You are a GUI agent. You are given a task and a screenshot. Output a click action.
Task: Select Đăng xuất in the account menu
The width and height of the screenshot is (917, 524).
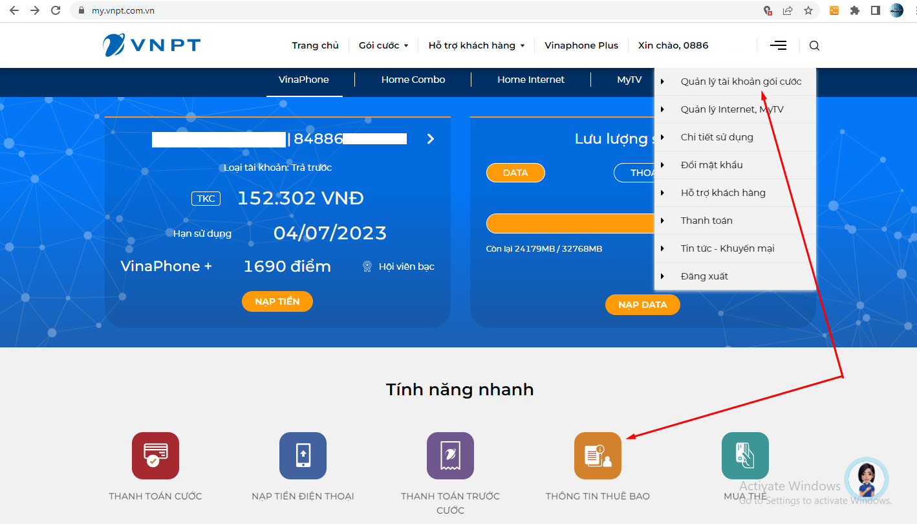[704, 276]
